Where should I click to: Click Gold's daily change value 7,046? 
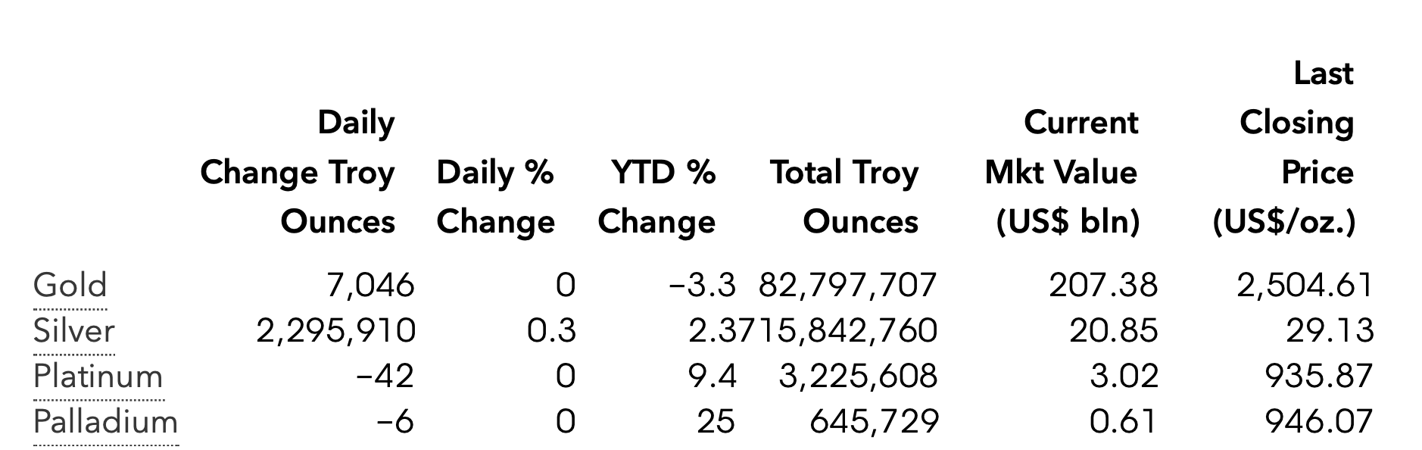coord(370,286)
